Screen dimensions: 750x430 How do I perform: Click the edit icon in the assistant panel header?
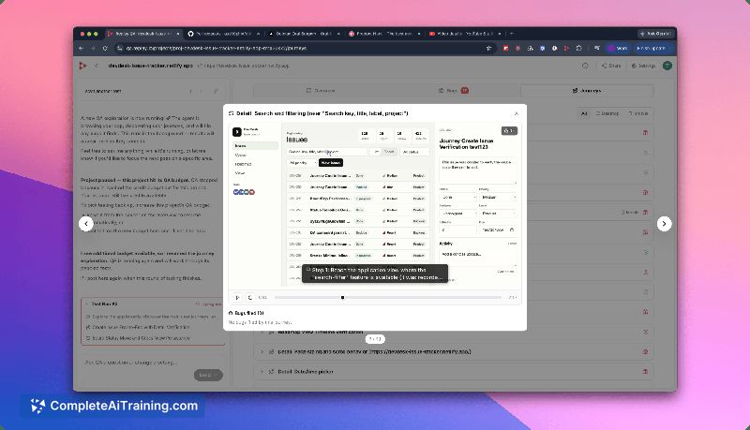[x=217, y=91]
